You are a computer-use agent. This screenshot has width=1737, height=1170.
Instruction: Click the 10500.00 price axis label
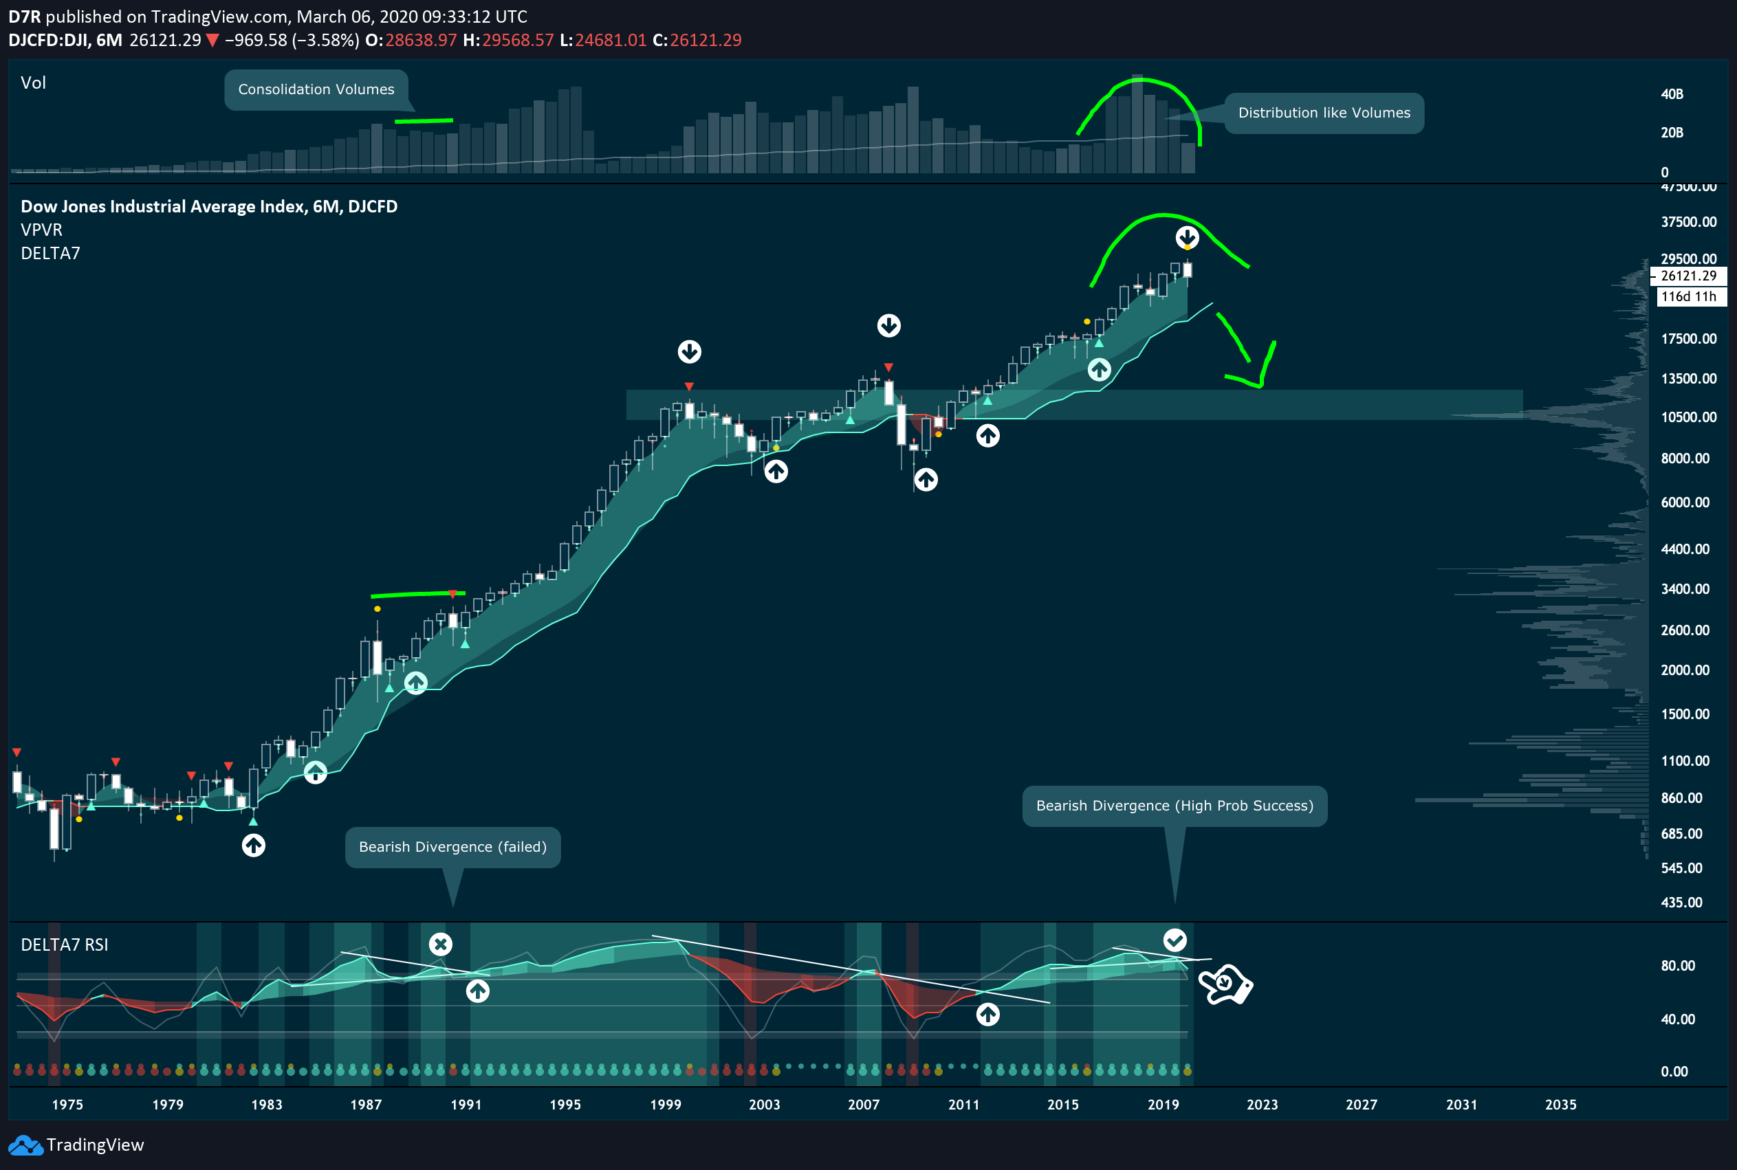pyautogui.click(x=1688, y=418)
